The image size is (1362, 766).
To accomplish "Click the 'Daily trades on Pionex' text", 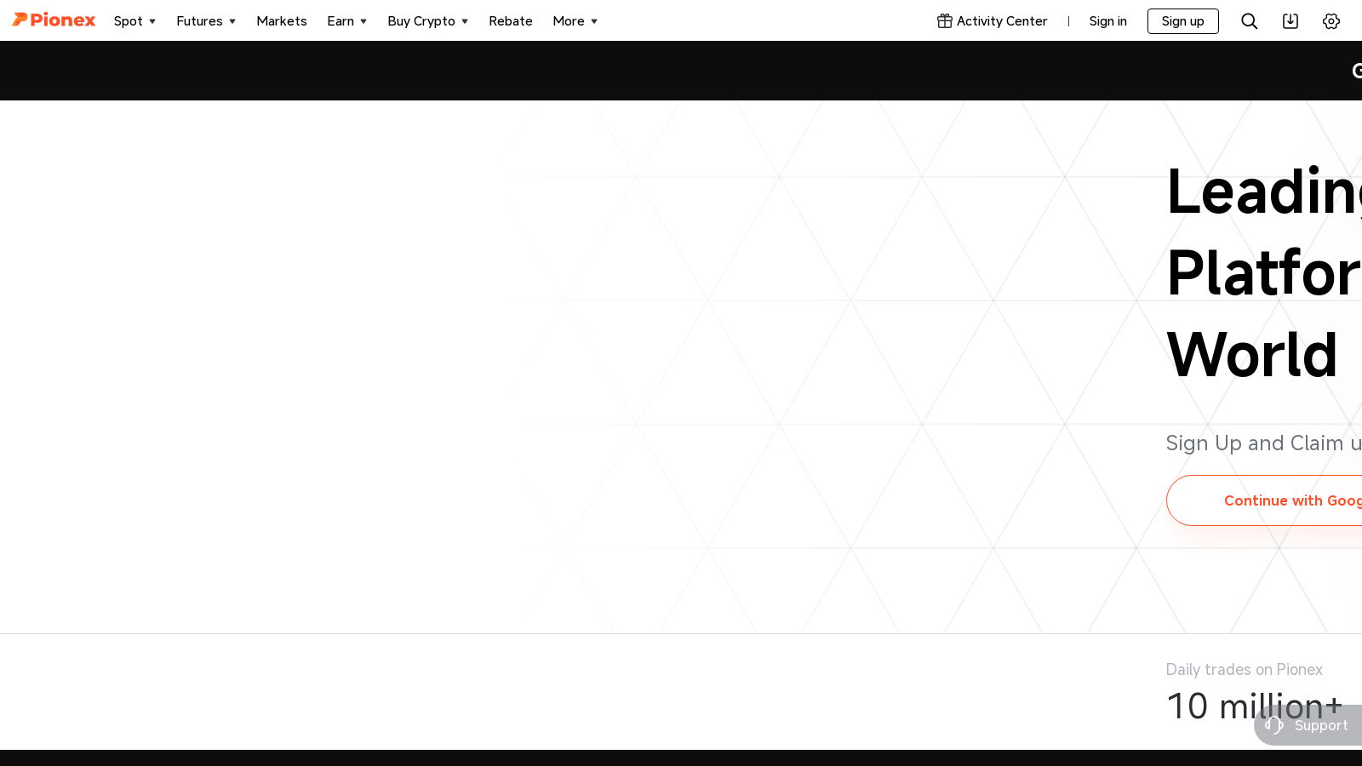I will click(x=1244, y=670).
